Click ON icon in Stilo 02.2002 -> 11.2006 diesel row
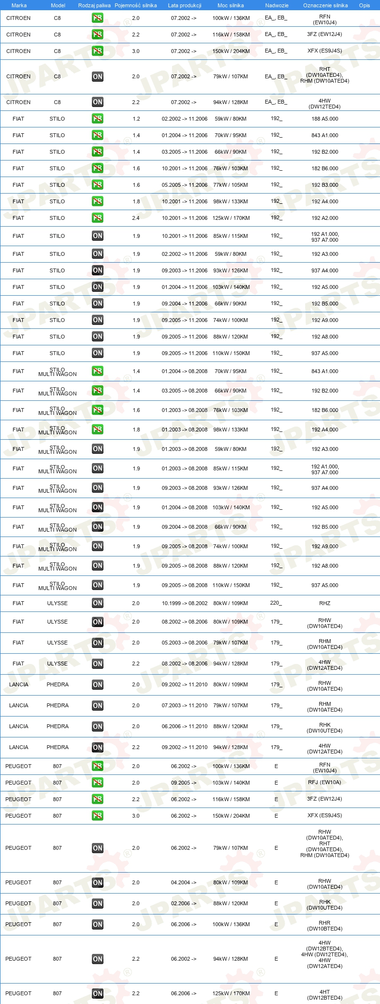This screenshot has width=380, height=1004. (97, 254)
